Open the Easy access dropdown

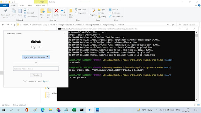[81, 13]
